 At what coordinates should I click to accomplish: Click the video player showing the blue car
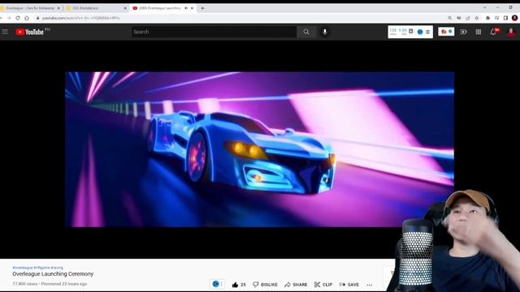point(259,149)
